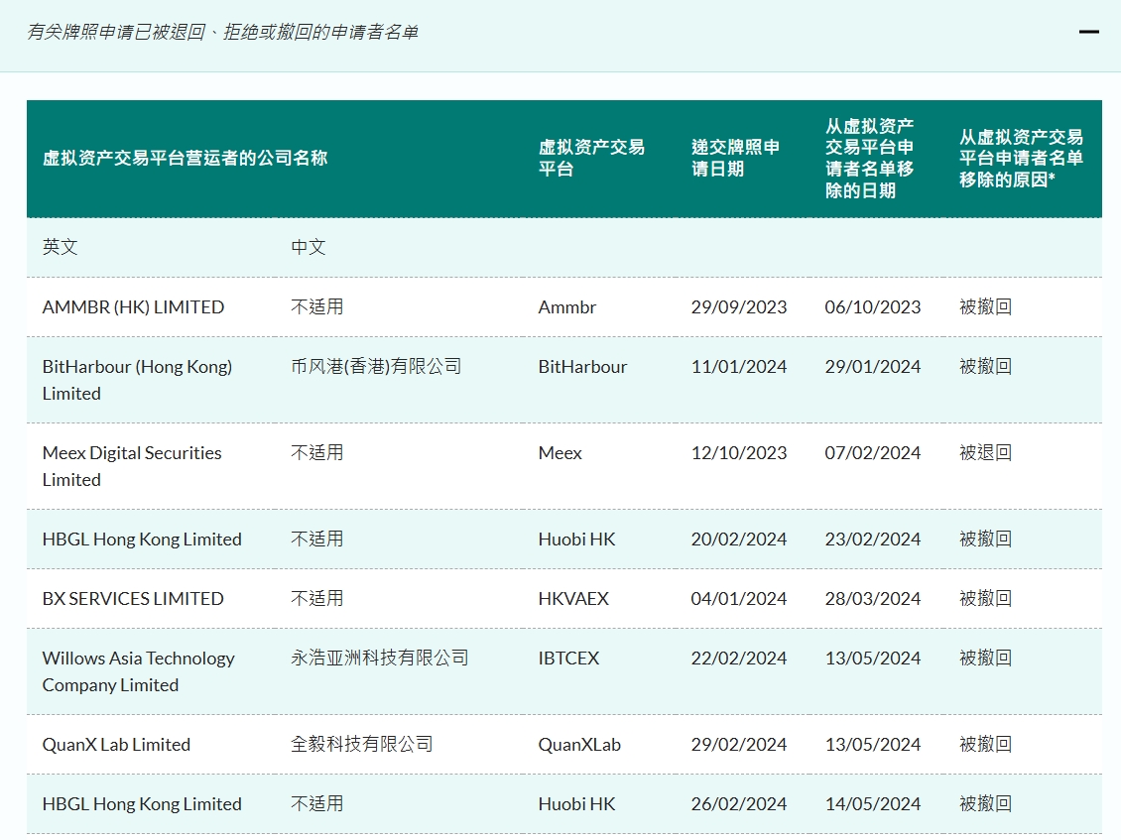Image resolution: width=1121 pixels, height=840 pixels.
Task: Select BX SERVICES LIMITED company name
Action: point(133,598)
